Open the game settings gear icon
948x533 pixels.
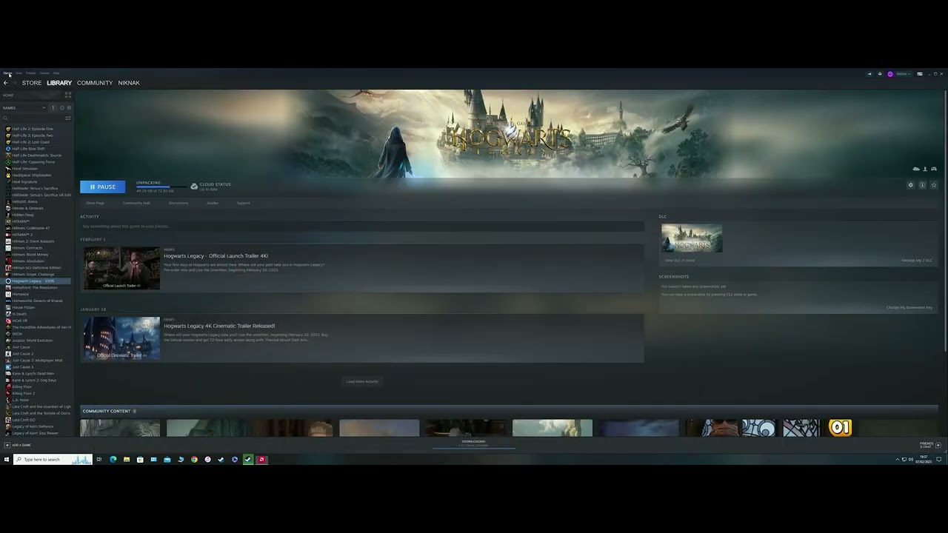pos(911,185)
